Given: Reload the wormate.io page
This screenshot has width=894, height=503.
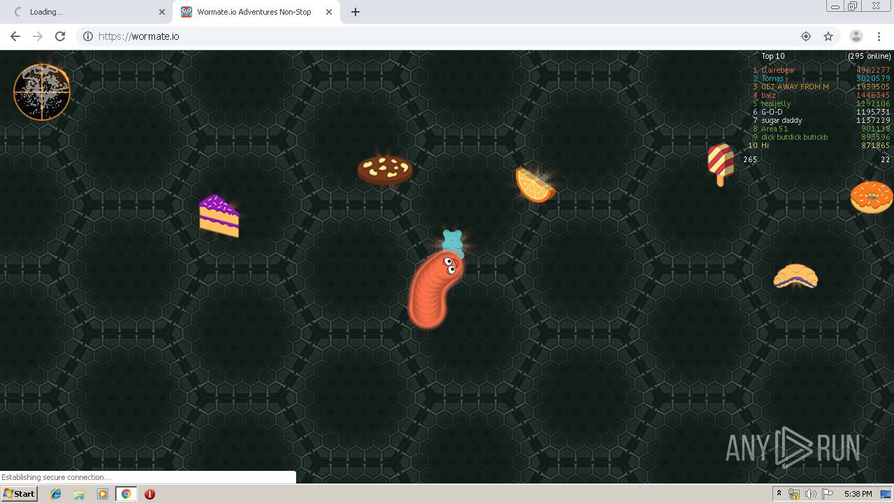Looking at the screenshot, I should pos(60,36).
